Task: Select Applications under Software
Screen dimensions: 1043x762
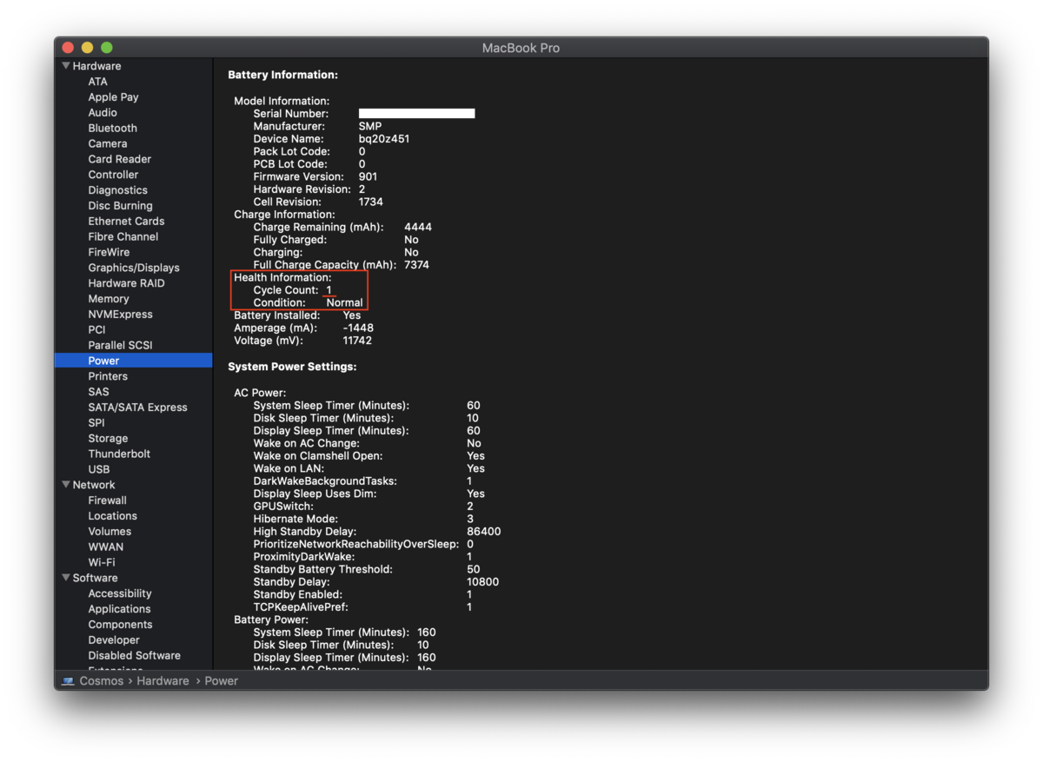Action: [x=119, y=609]
